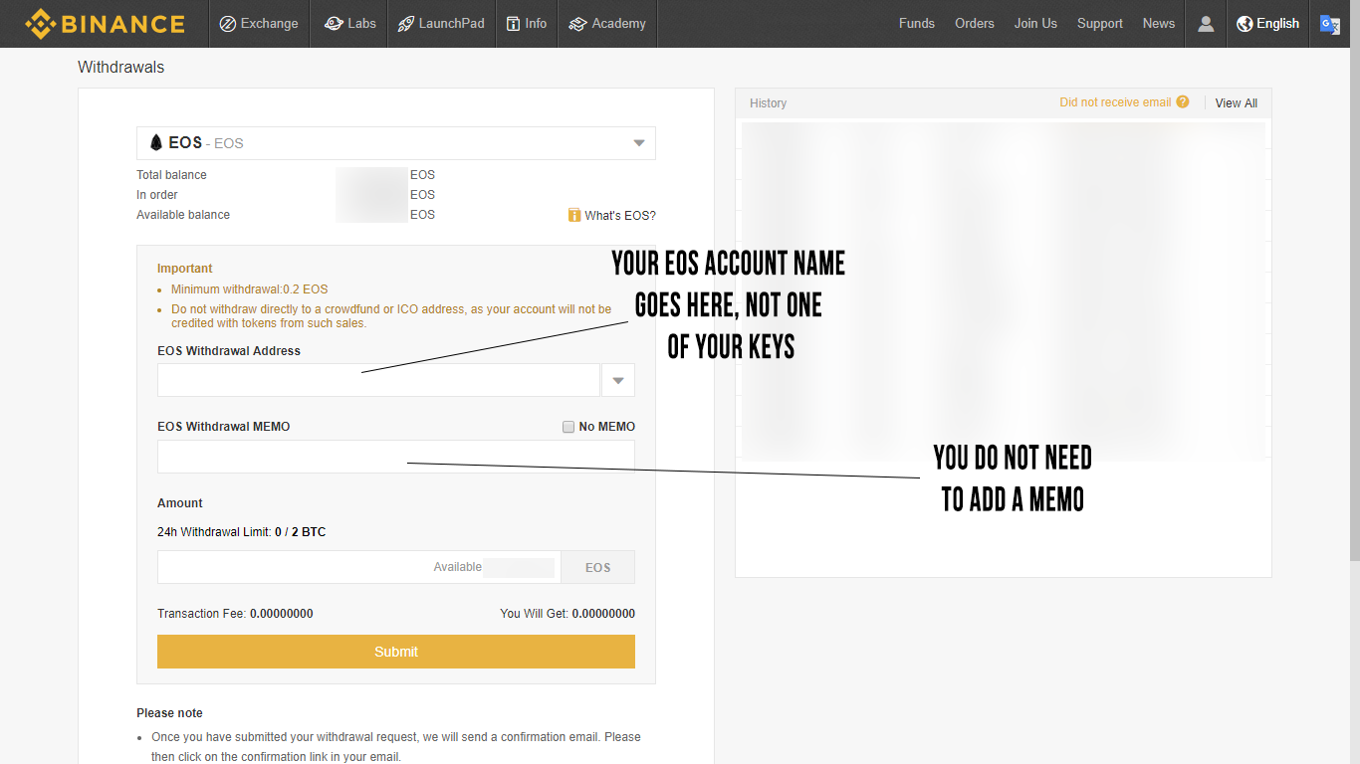Click the LaunchPad rocket icon
Screen dimensions: 1360x764
[x=405, y=24]
